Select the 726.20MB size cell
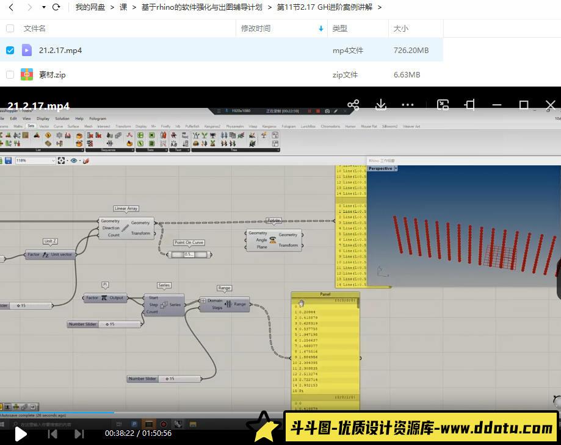 [x=411, y=51]
